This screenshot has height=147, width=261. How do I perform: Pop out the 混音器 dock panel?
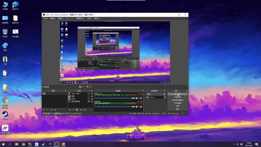coord(143,91)
